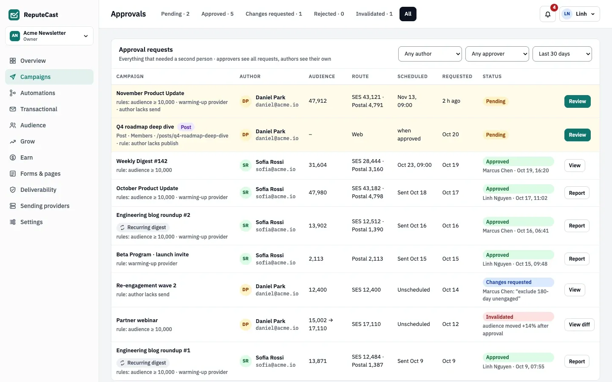Open Report for Engineering blog roundup #2
The image size is (612, 382).
click(x=577, y=226)
